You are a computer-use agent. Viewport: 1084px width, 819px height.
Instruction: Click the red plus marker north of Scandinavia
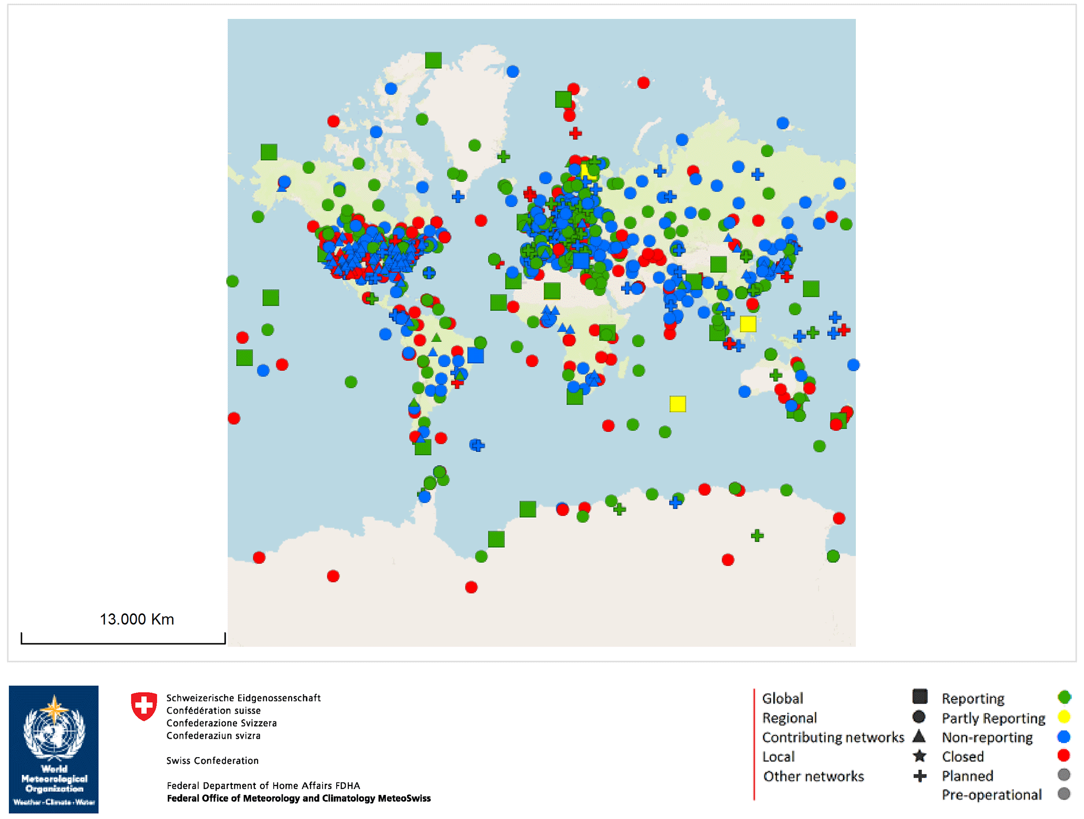click(x=575, y=133)
